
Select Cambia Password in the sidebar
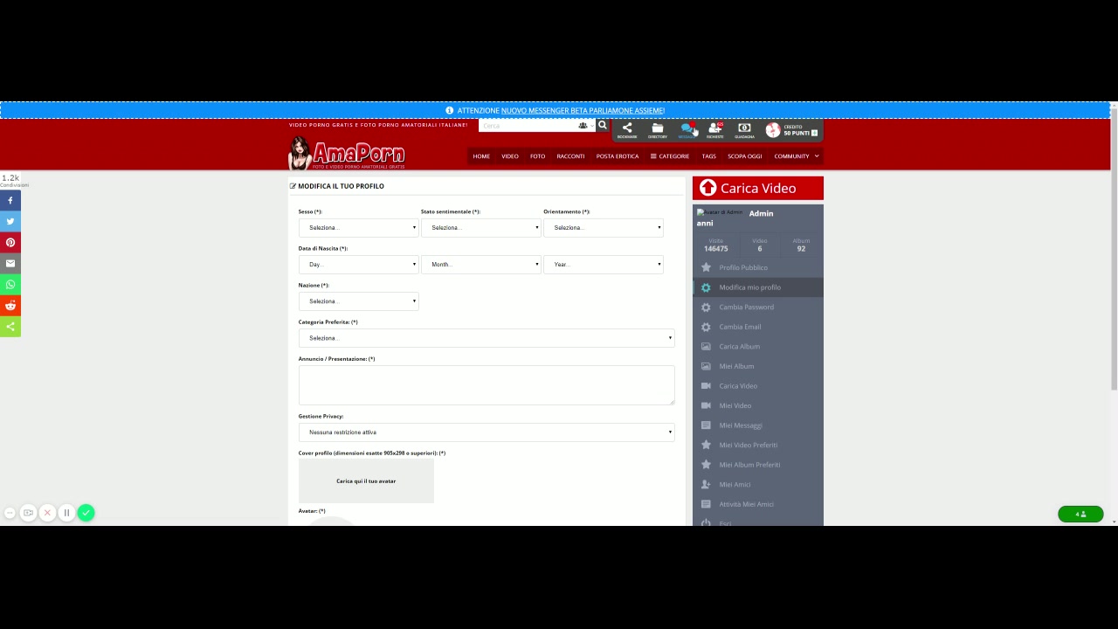click(746, 308)
